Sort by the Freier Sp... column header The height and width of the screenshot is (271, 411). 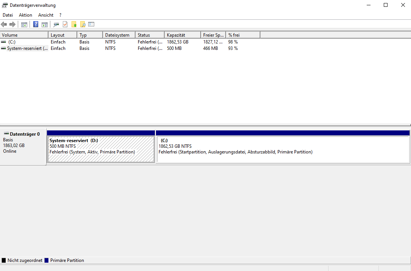tap(213, 35)
